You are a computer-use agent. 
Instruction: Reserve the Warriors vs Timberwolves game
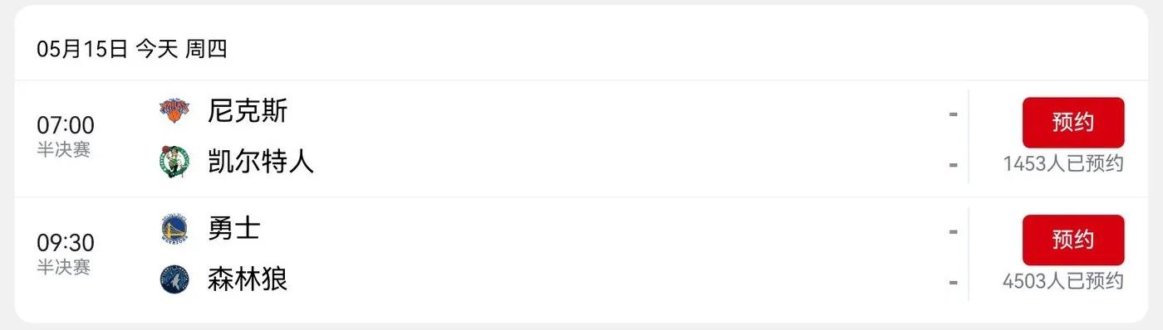1072,240
